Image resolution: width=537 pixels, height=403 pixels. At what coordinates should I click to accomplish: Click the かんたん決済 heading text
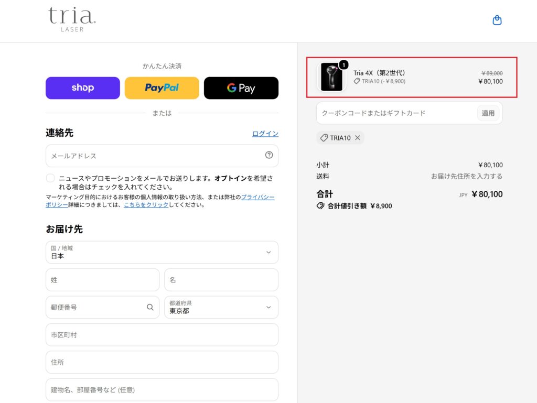[162, 66]
